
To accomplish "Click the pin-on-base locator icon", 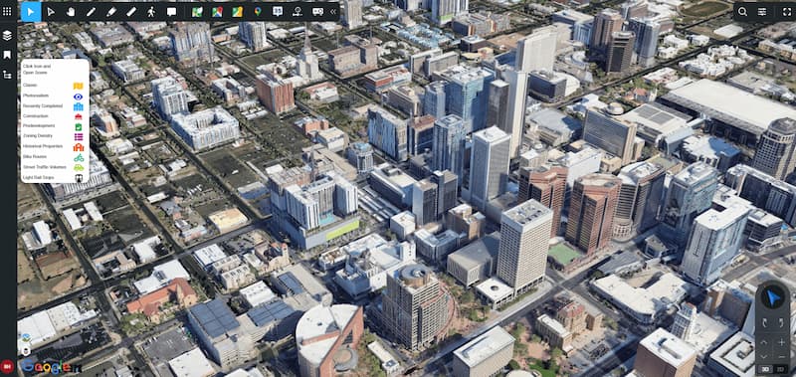I will pos(298,12).
